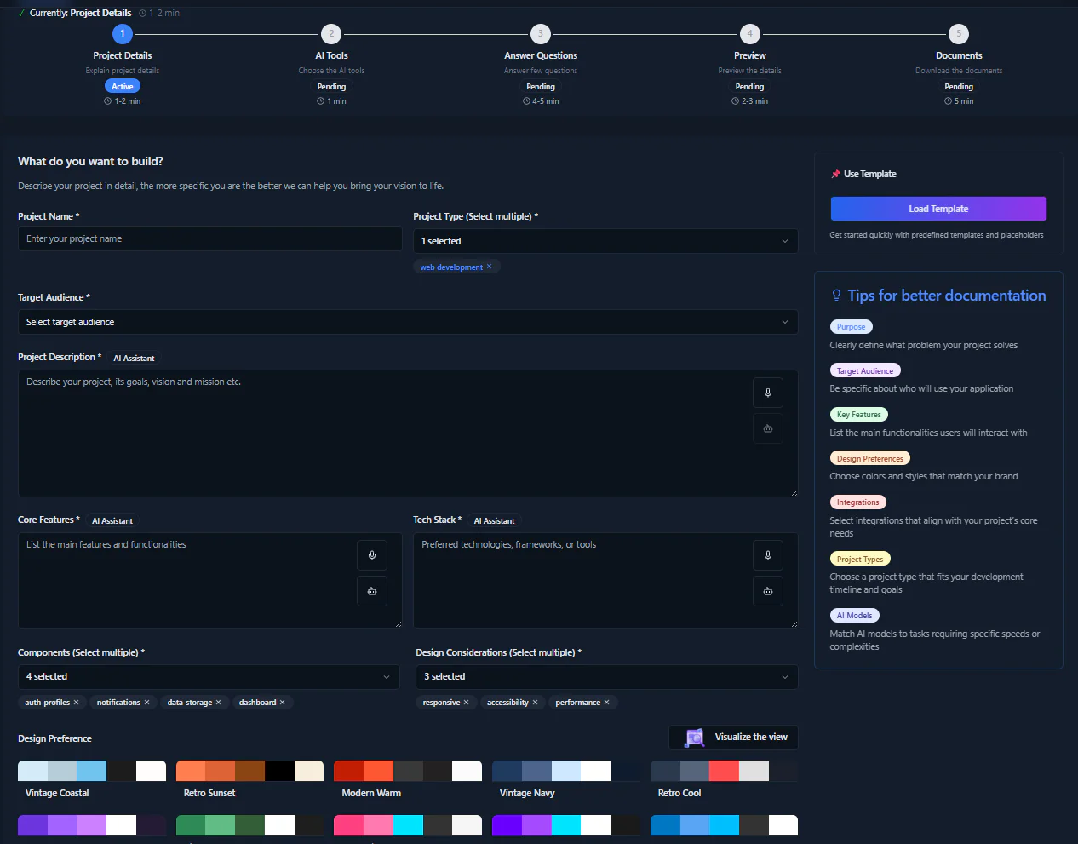Select the AI Tools step
The width and height of the screenshot is (1078, 844).
[x=331, y=33]
